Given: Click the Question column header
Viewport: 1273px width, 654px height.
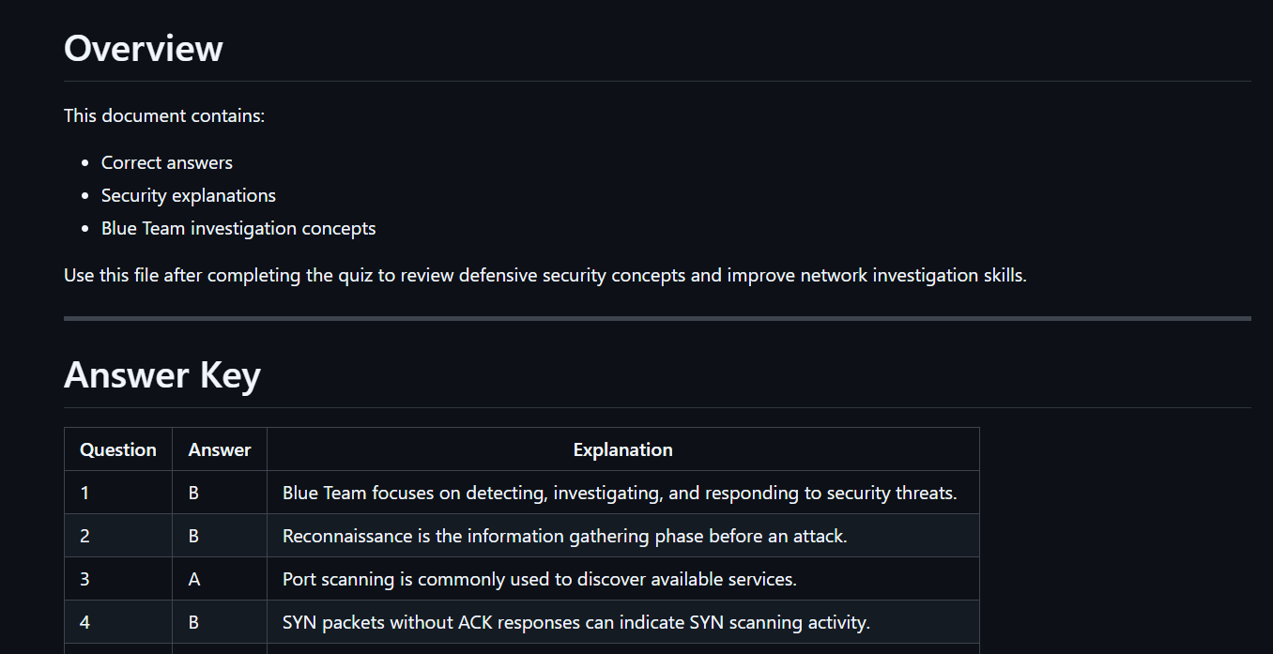Looking at the screenshot, I should [x=118, y=449].
